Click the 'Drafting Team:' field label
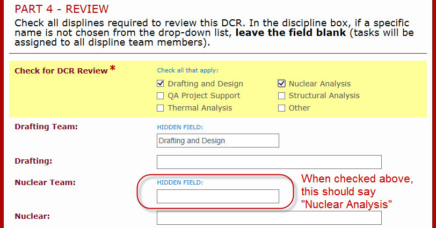This screenshot has width=436, height=228. pos(46,127)
